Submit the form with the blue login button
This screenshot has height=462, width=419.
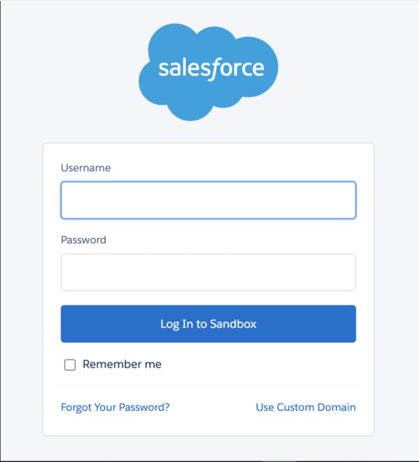pos(208,324)
